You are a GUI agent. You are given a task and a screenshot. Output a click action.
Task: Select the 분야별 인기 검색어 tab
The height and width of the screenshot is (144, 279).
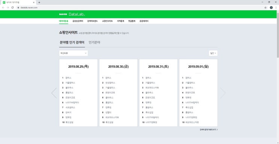[72, 42]
